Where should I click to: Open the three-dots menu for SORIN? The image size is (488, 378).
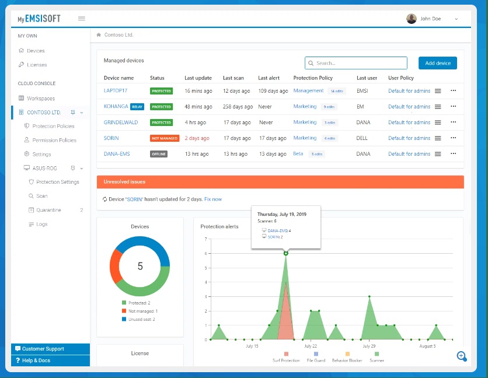[454, 138]
